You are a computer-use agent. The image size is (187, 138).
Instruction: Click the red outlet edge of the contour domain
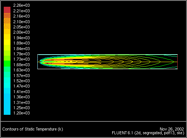(x=177, y=62)
